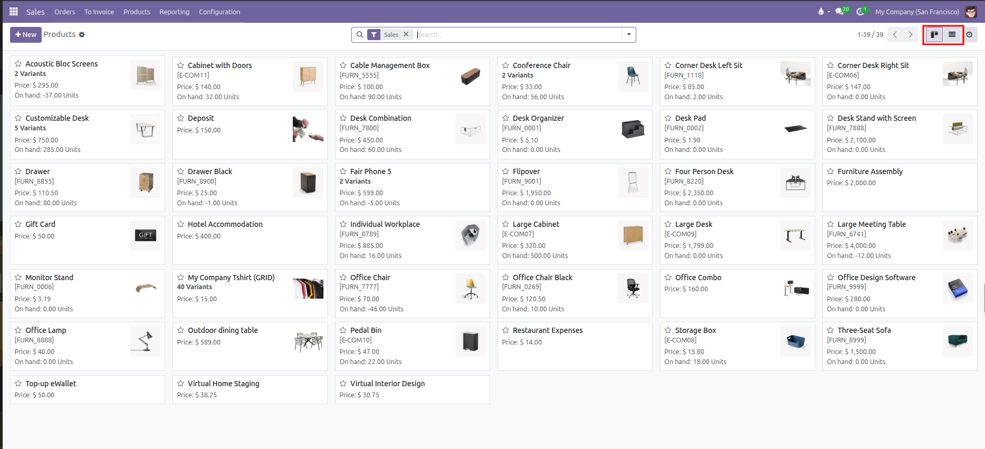Open the To Invoice menu
985x449 pixels.
coord(99,12)
